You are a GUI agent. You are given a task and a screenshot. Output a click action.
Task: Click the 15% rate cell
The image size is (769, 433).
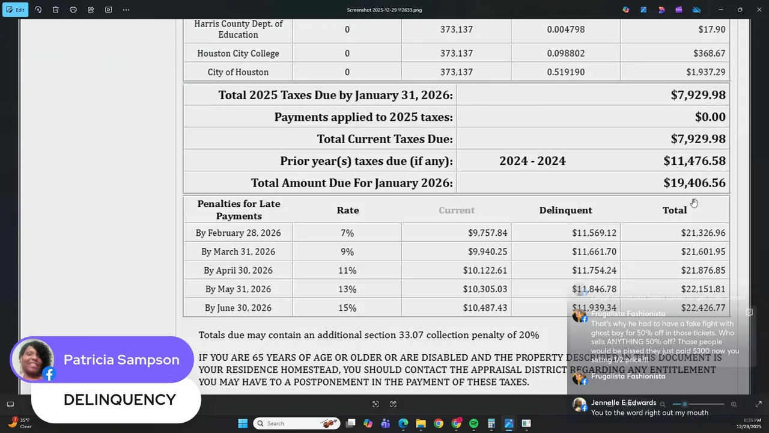347,308
